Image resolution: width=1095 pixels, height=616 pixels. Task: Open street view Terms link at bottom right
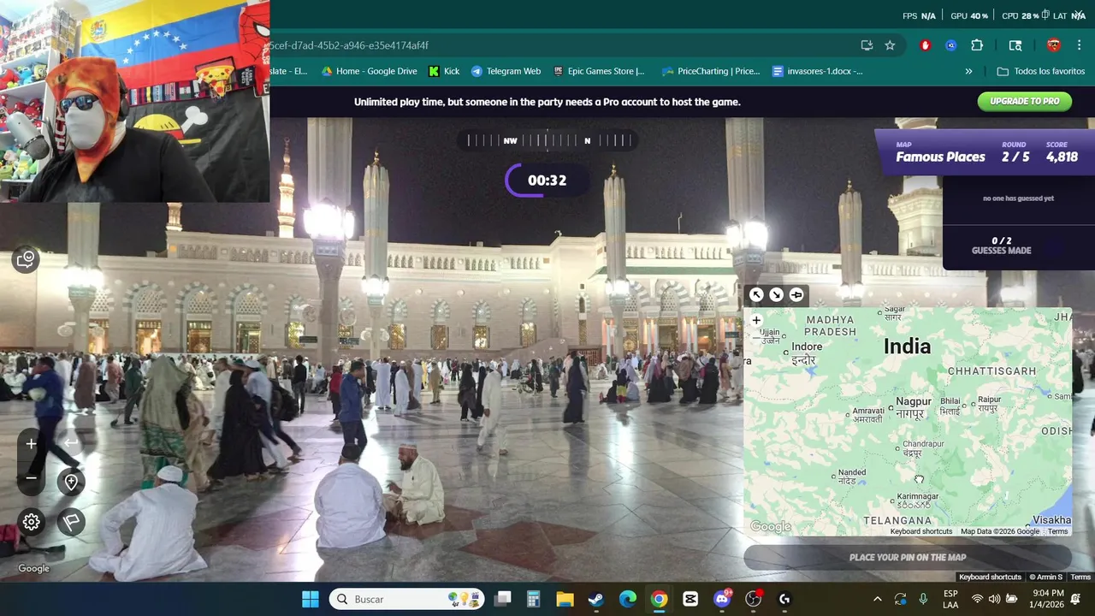pyautogui.click(x=1080, y=577)
